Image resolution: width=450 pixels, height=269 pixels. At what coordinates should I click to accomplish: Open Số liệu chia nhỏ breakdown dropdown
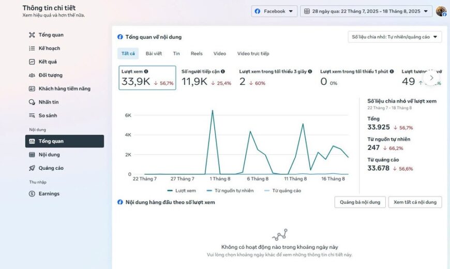point(395,37)
